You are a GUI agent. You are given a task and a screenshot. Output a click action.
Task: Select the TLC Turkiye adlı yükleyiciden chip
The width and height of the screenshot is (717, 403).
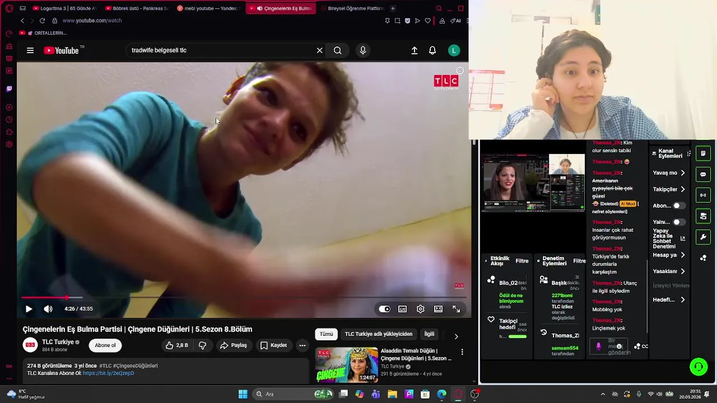tap(379, 334)
